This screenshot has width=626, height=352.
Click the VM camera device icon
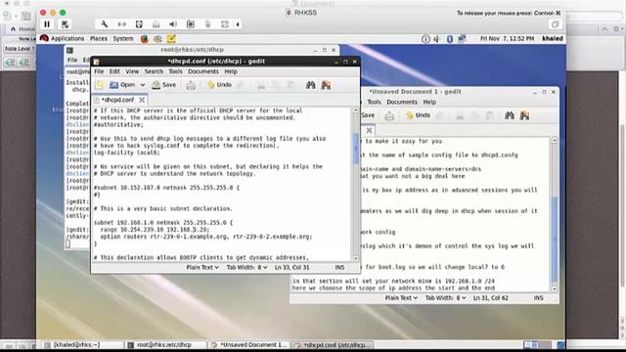191,24
